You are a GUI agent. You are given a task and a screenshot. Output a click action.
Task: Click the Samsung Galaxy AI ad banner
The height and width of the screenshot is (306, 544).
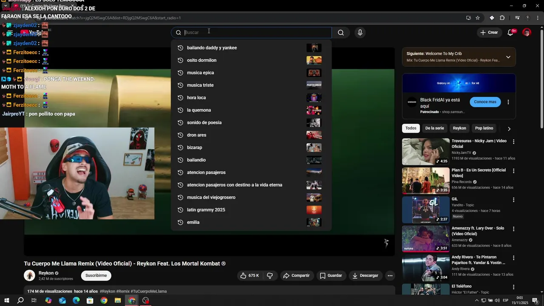tap(459, 83)
